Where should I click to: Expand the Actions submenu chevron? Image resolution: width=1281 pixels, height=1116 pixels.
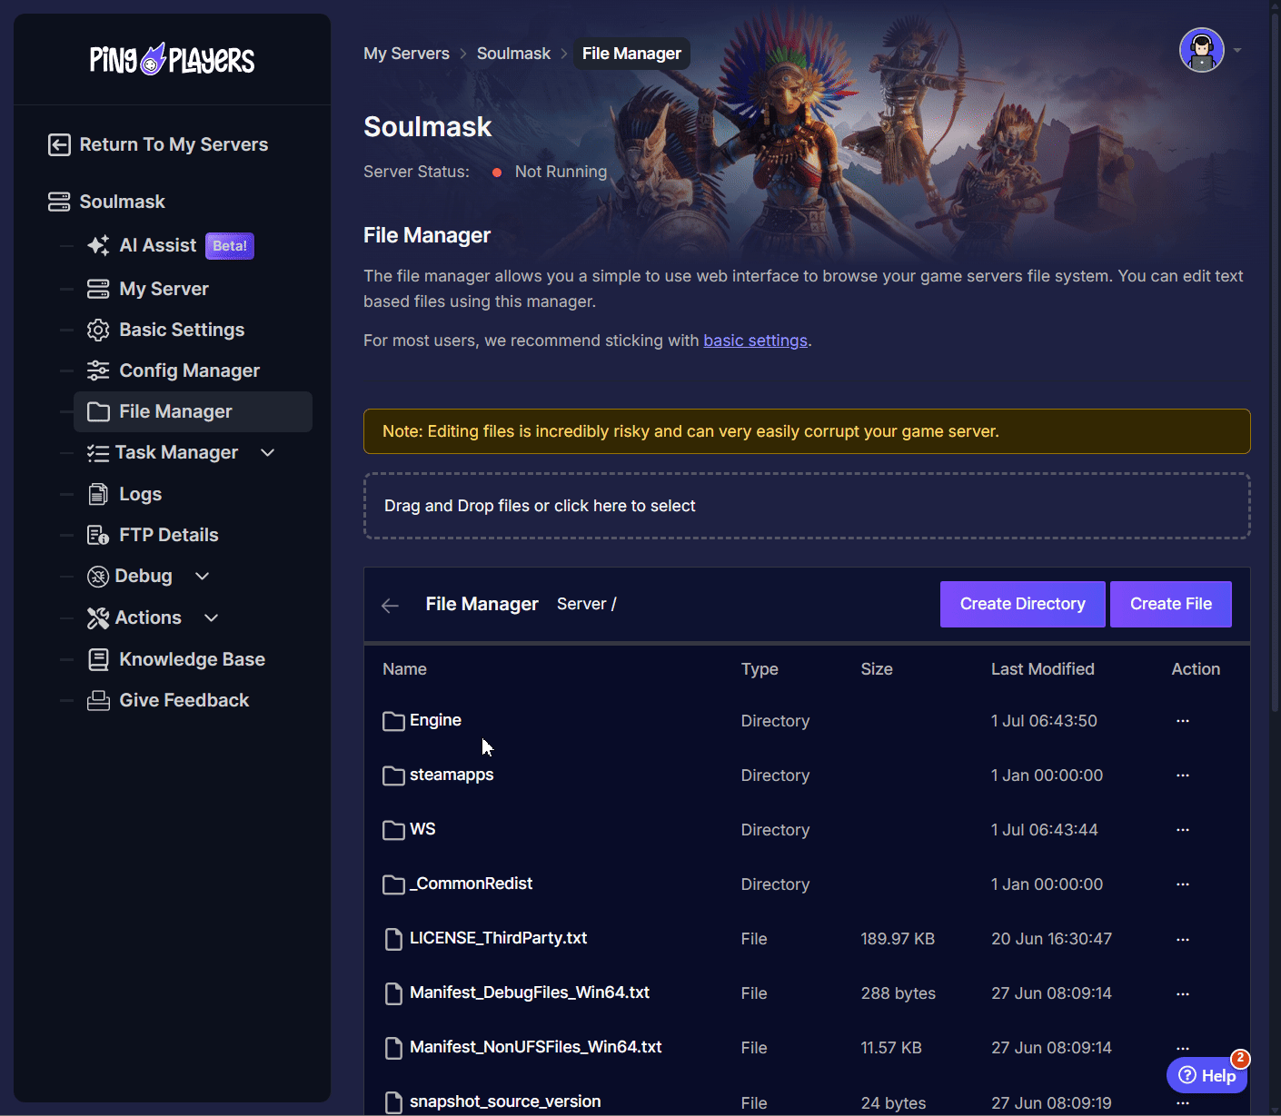(211, 617)
